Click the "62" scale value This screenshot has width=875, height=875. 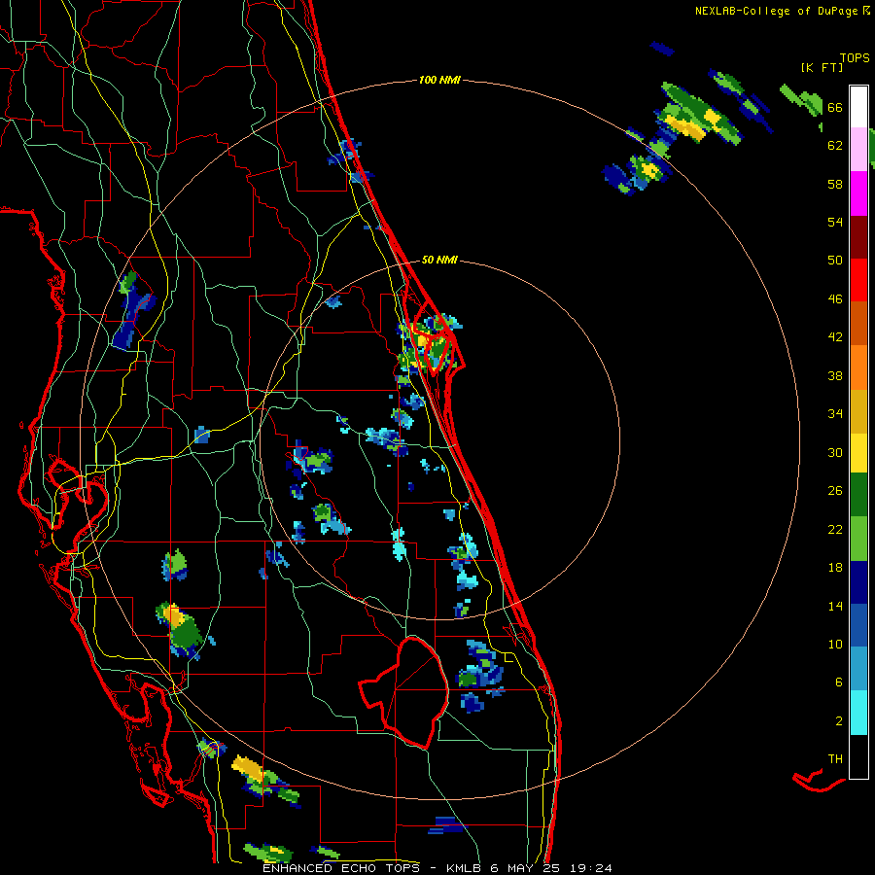(x=835, y=146)
